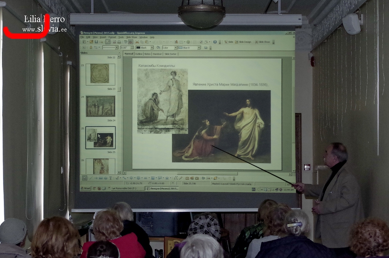Open the View menu

(x=95, y=37)
